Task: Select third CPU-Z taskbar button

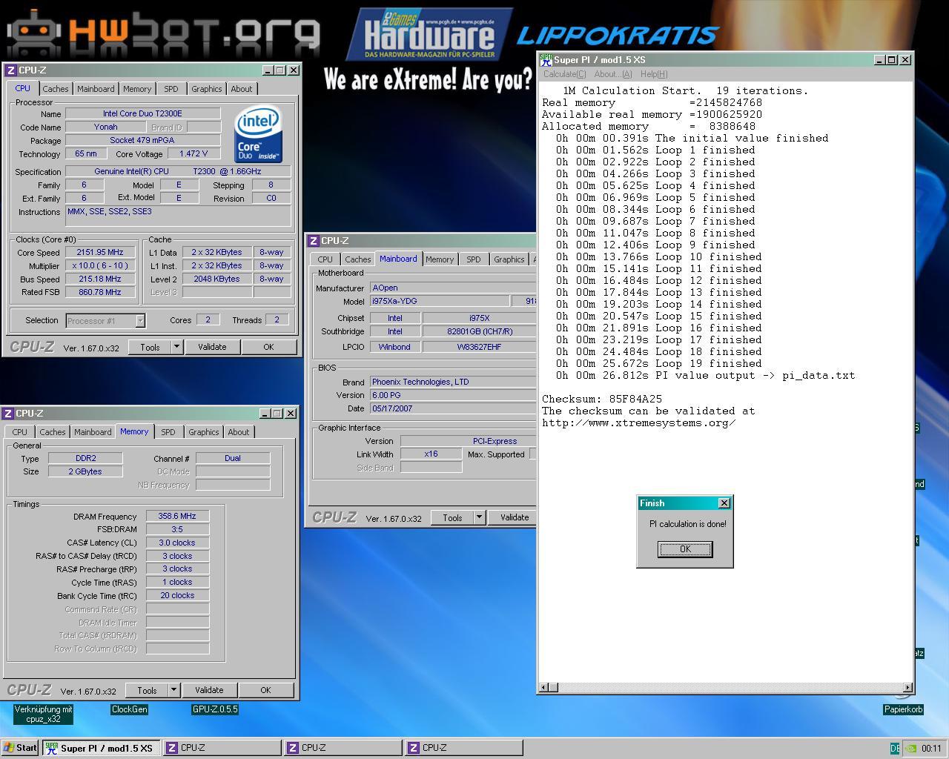Action: pyautogui.click(x=463, y=748)
